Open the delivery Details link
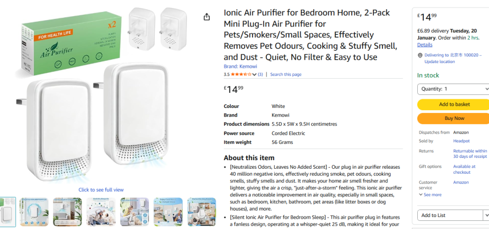 pos(425,44)
